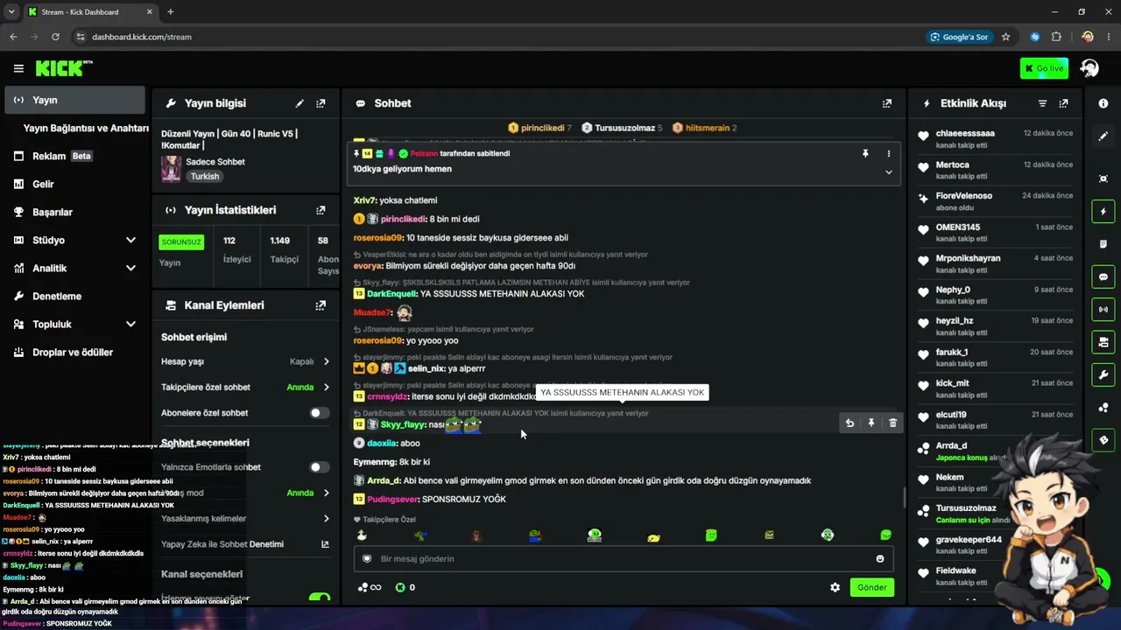Image resolution: width=1121 pixels, height=630 pixels.
Task: Open the emoji picker in message box
Action: (x=880, y=559)
